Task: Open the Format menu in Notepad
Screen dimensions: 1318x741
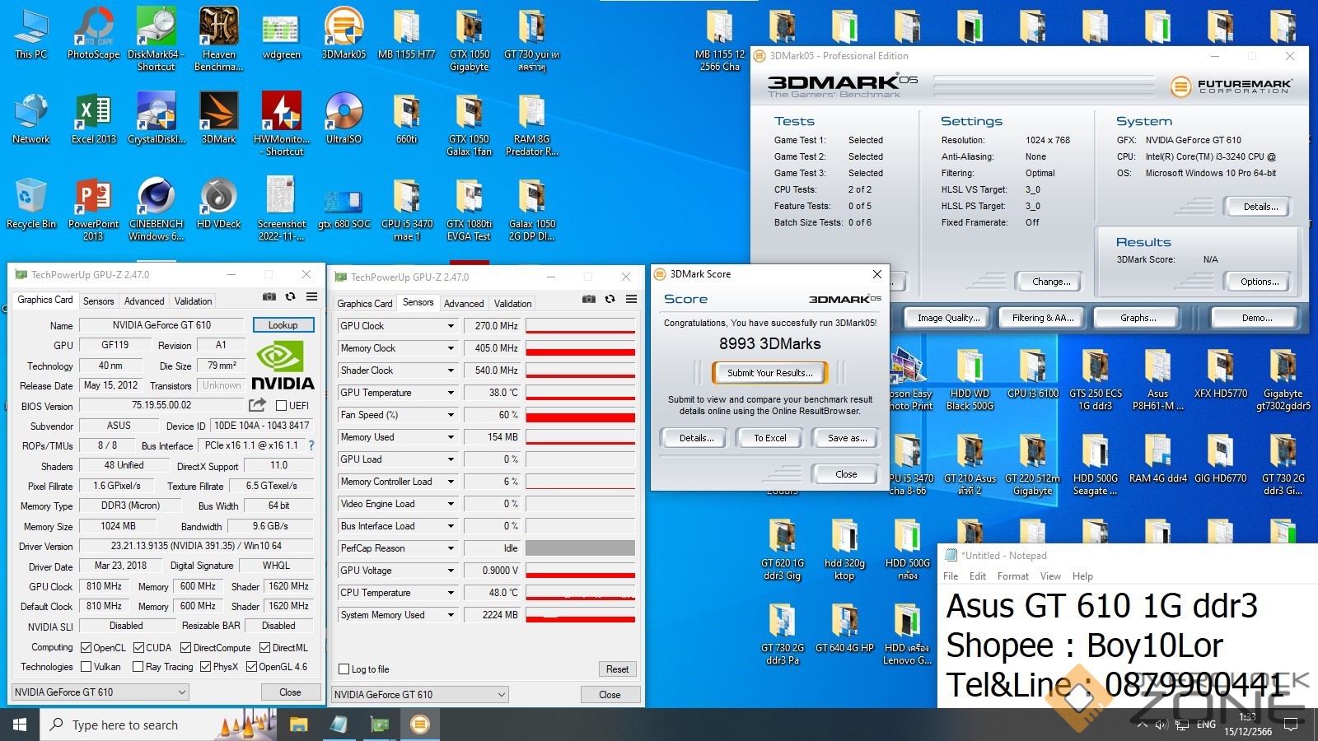Action: point(1012,576)
